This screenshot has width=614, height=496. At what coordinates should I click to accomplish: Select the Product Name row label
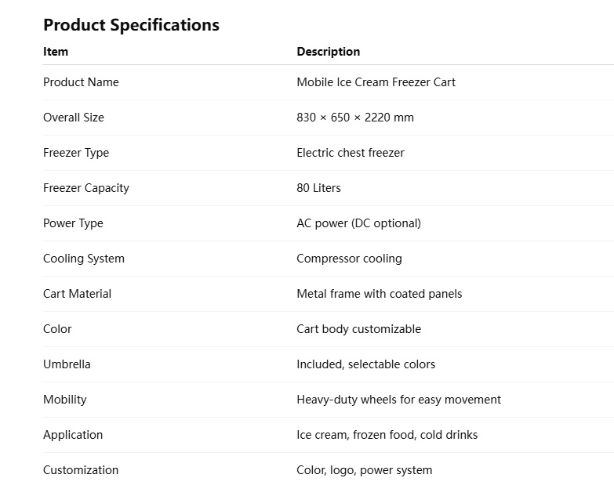[x=81, y=82]
